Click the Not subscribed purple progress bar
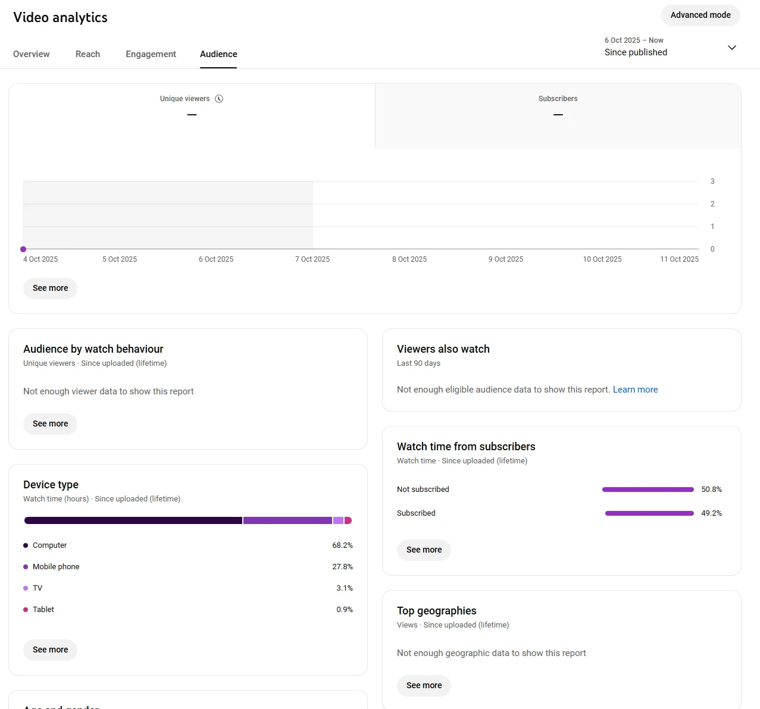Image resolution: width=760 pixels, height=709 pixels. (x=648, y=490)
